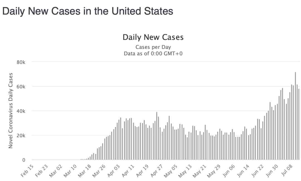301x181 pixels.
Task: Click the Jun 14 x-axis label
Action: 243,170
